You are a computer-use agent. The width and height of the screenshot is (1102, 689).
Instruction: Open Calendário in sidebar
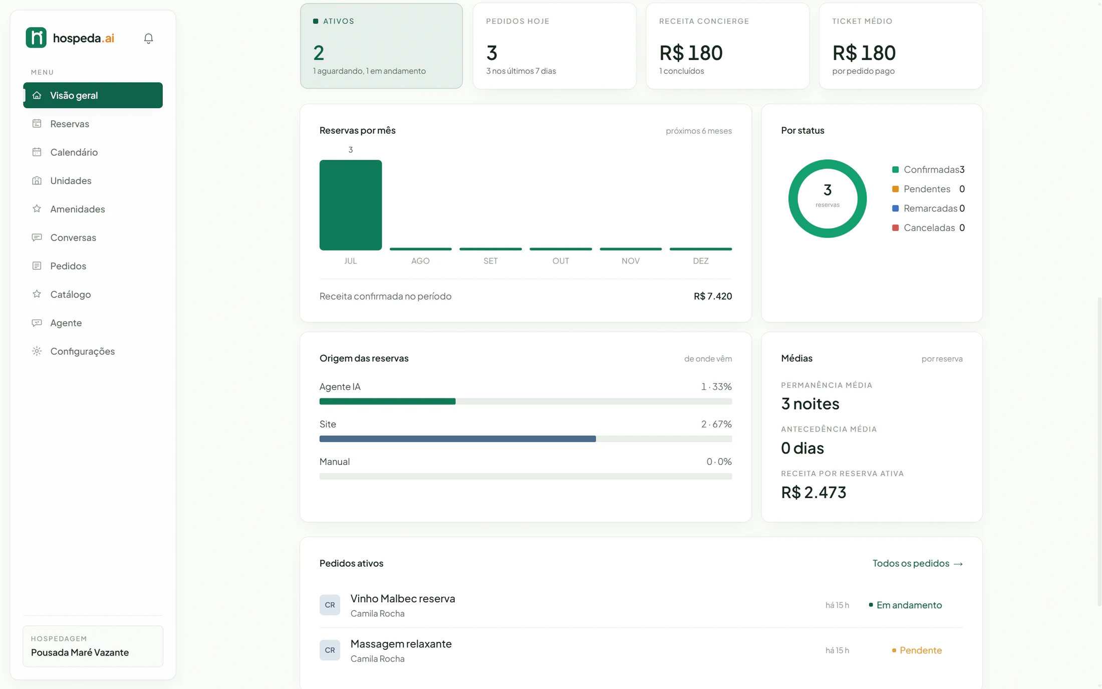click(x=93, y=152)
